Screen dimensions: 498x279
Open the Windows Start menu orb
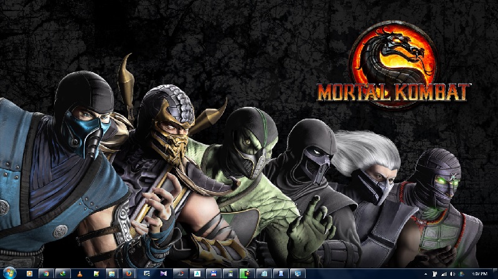tap(9, 273)
